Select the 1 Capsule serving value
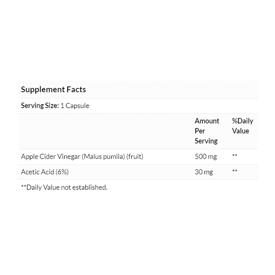Image resolution: width=275 pixels, height=275 pixels. point(75,106)
